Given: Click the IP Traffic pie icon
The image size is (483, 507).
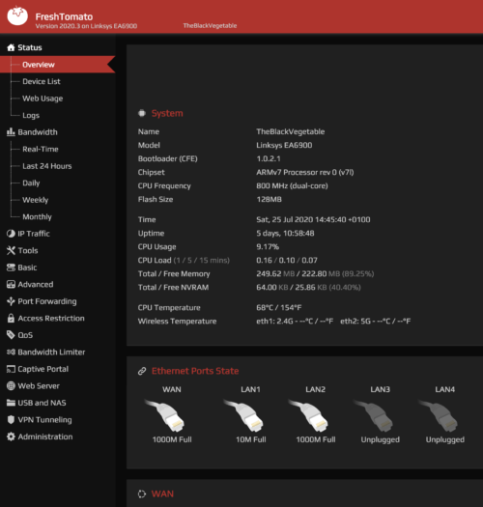Looking at the screenshot, I should pos(11,234).
